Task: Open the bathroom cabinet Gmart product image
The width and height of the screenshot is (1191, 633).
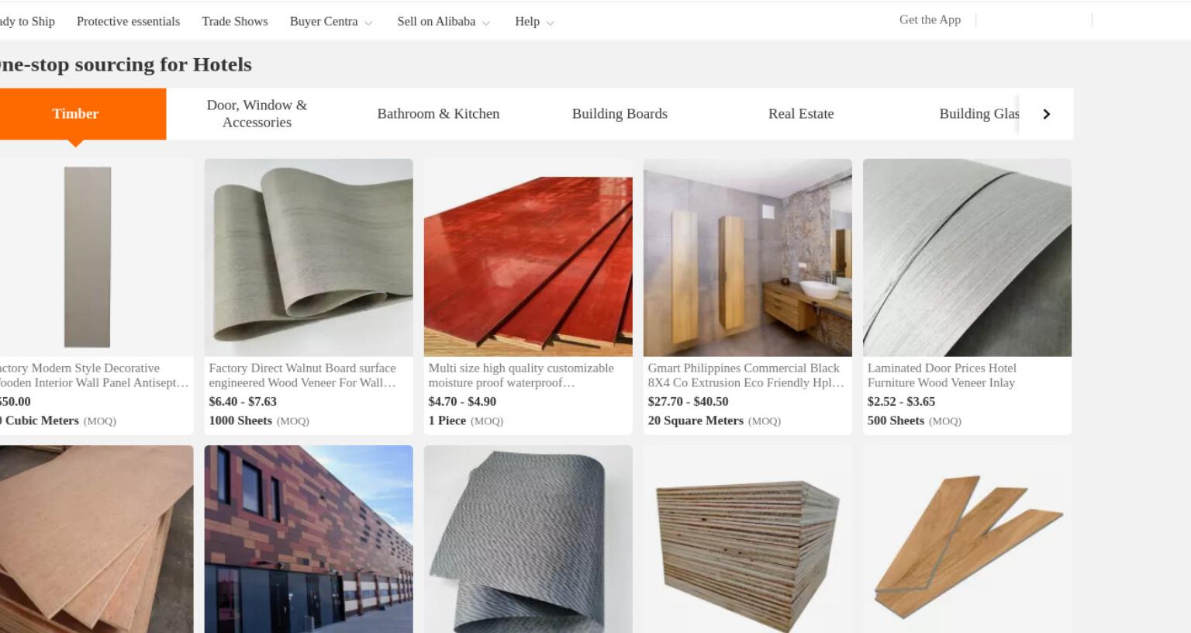Action: [x=747, y=258]
